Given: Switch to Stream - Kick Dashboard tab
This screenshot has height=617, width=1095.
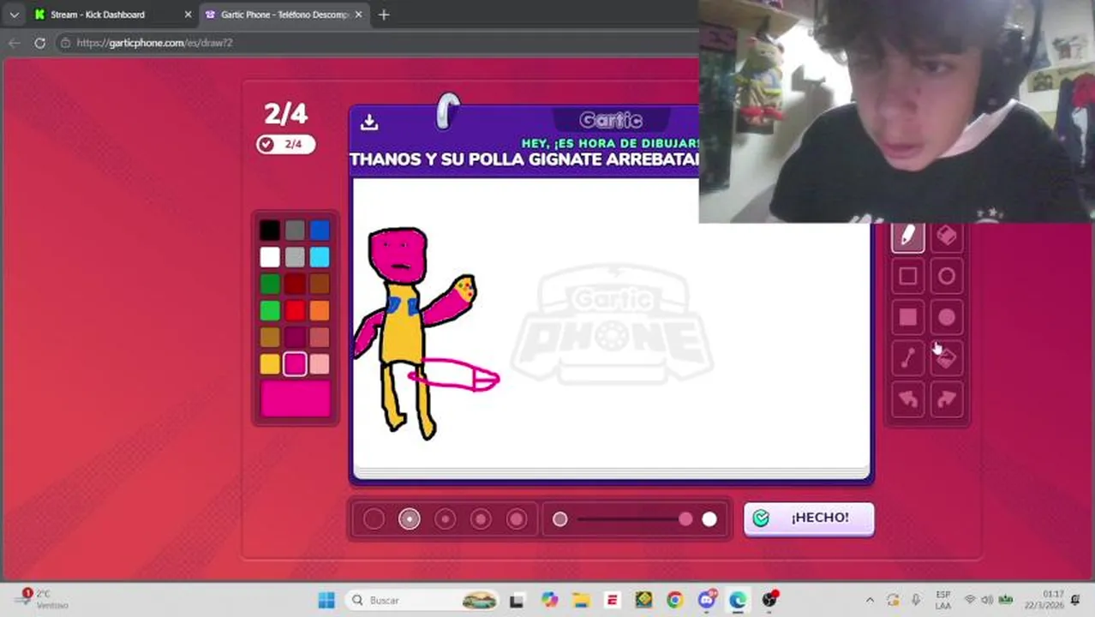Looking at the screenshot, I should tap(111, 15).
